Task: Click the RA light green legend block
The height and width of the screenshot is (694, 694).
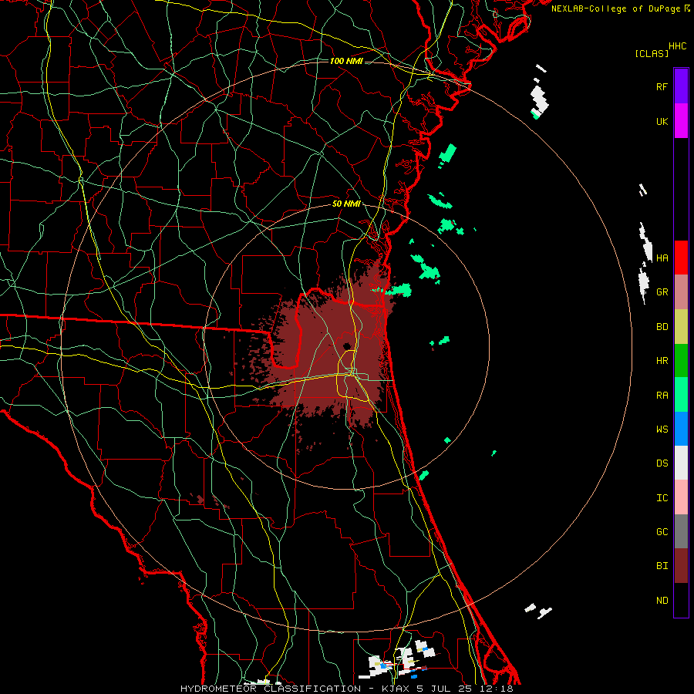Action: (x=681, y=395)
